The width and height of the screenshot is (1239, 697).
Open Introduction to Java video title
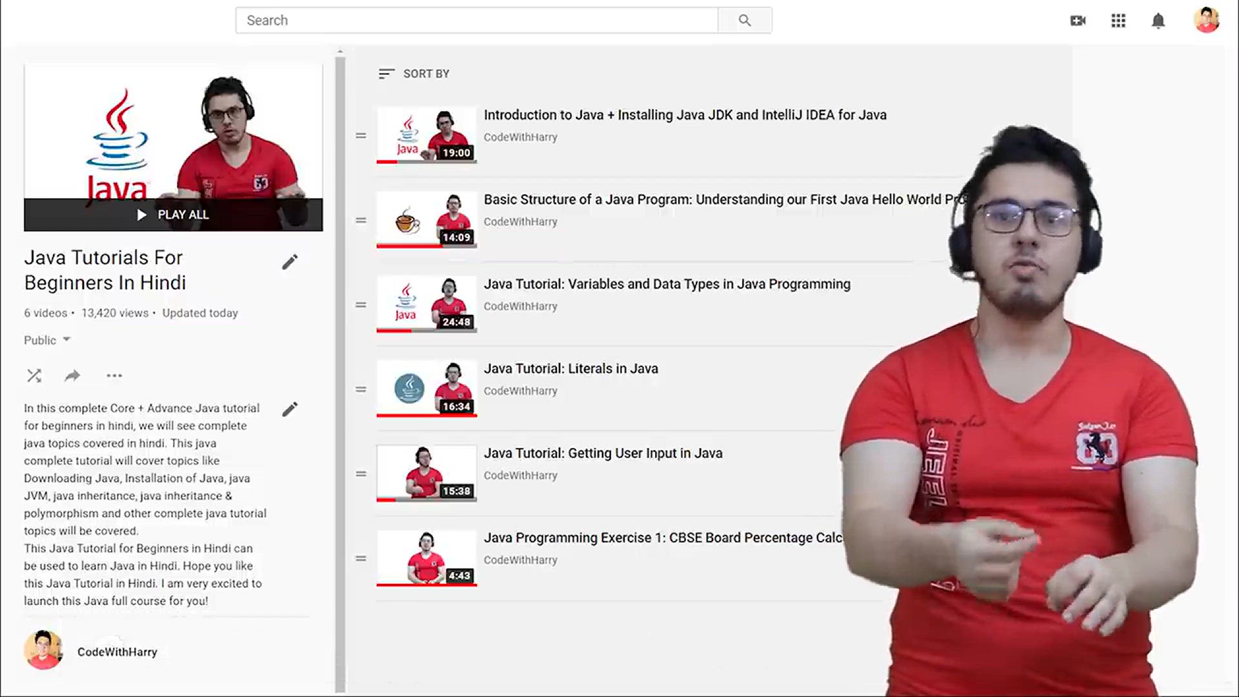tap(685, 115)
